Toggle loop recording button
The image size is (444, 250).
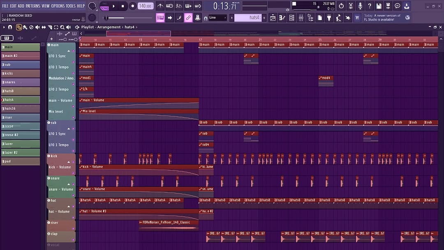coord(198,6)
